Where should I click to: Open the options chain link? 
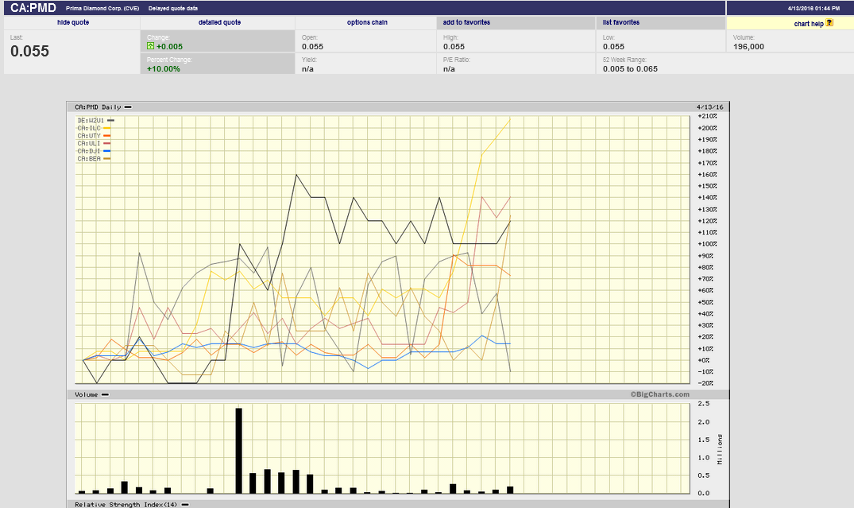pyautogui.click(x=367, y=22)
